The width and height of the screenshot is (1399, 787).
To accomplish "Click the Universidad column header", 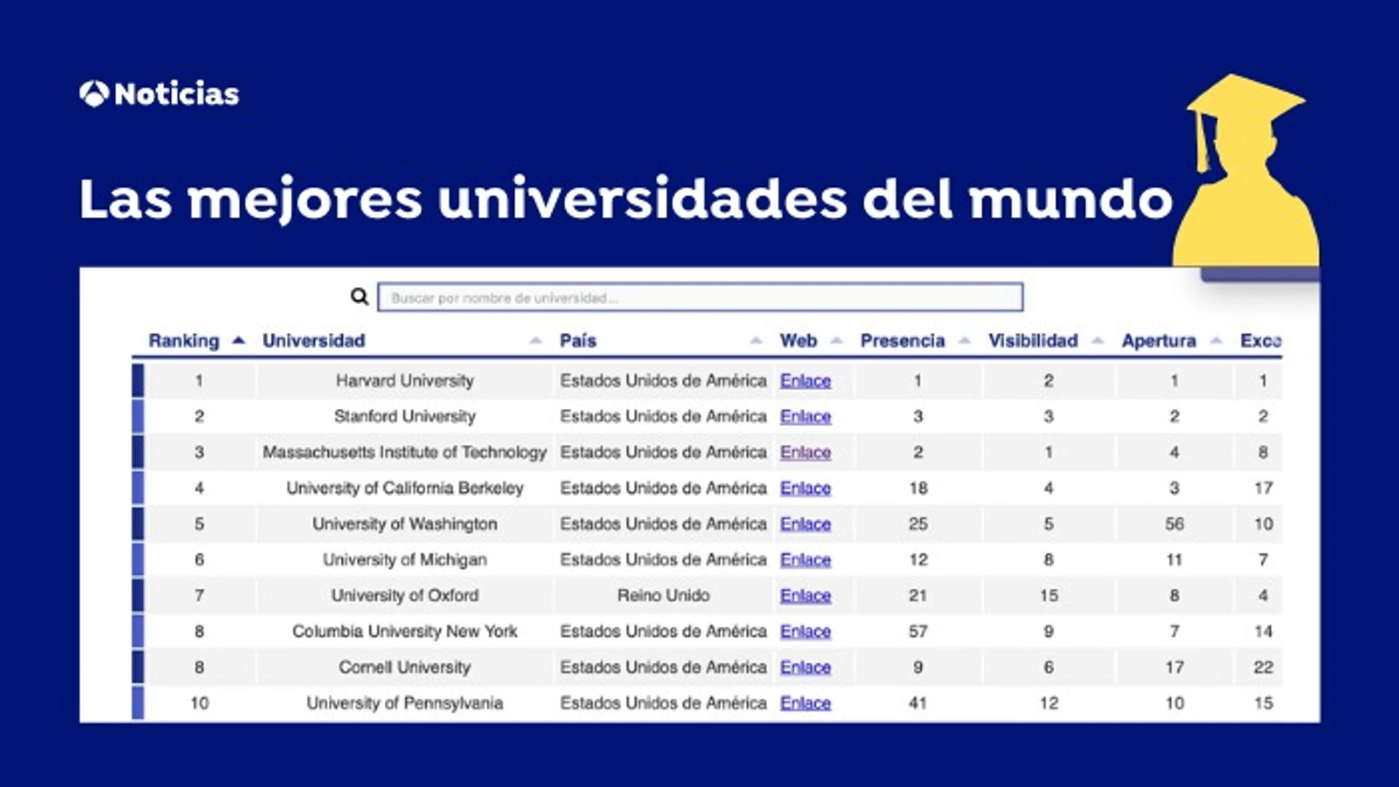I will point(315,341).
